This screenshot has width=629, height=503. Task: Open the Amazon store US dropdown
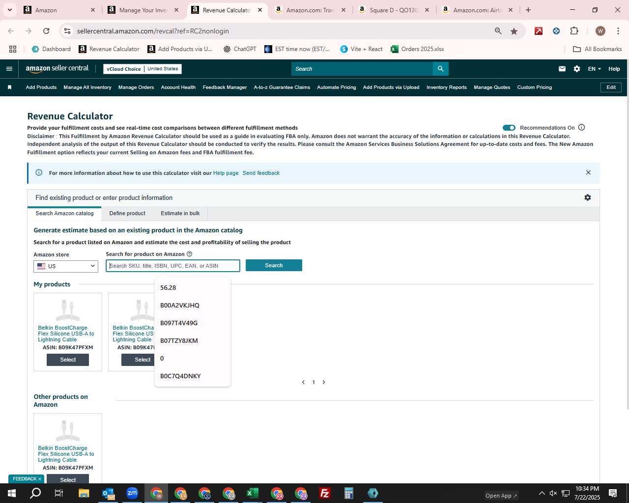tap(66, 266)
